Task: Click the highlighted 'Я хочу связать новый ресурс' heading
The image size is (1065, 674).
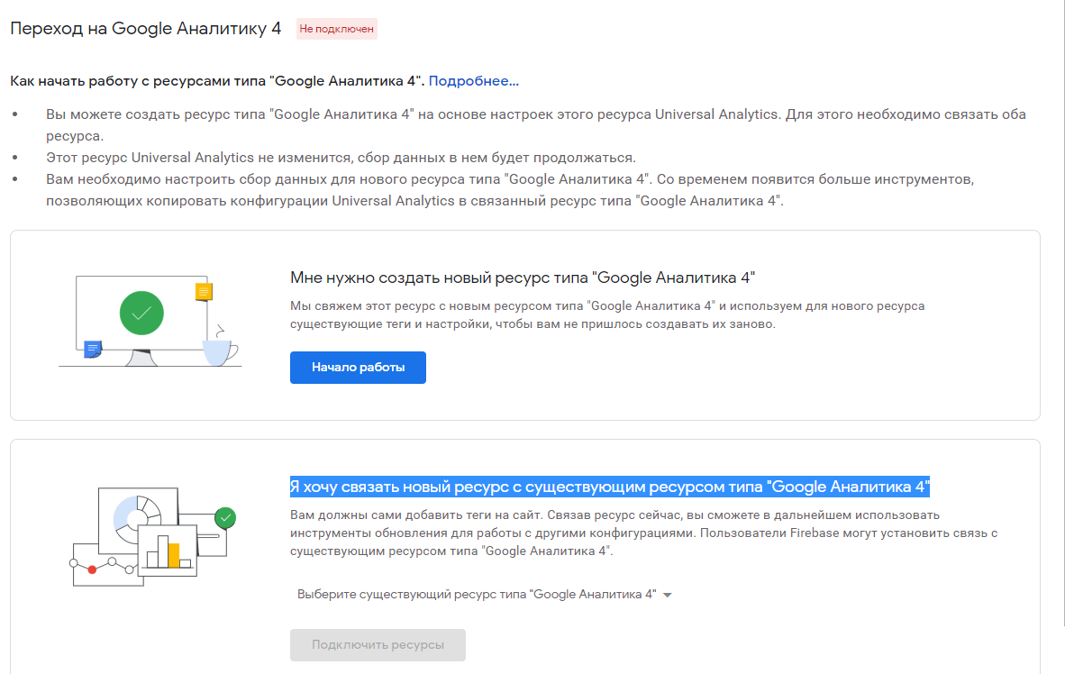Action: 609,487
